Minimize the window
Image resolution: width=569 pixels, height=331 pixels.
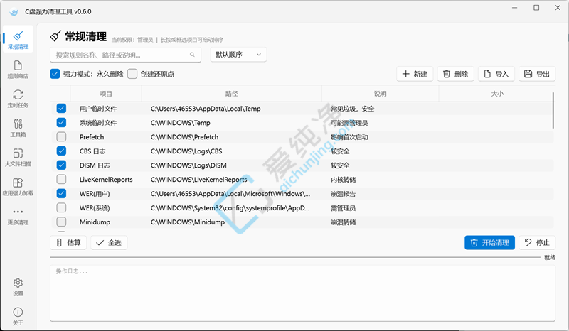click(x=514, y=8)
